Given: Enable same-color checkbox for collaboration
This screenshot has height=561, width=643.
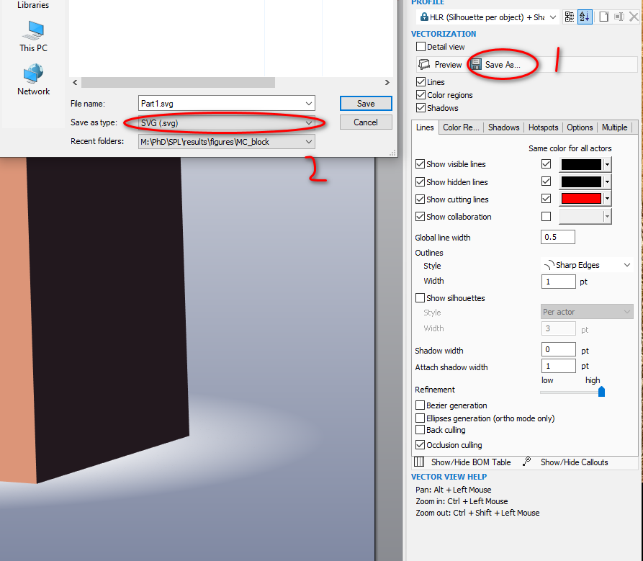Looking at the screenshot, I should [x=546, y=216].
